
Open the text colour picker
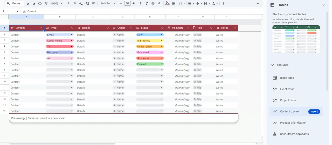[x=159, y=4]
